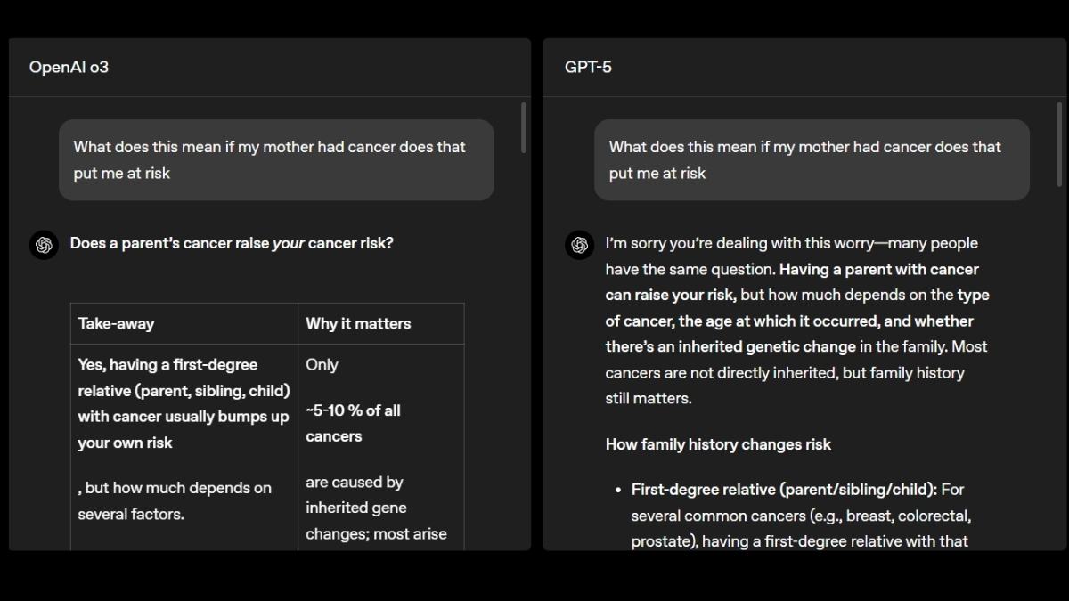This screenshot has height=601, width=1069.
Task: Click the user message bubble in the GPT-5 panel
Action: click(x=812, y=160)
